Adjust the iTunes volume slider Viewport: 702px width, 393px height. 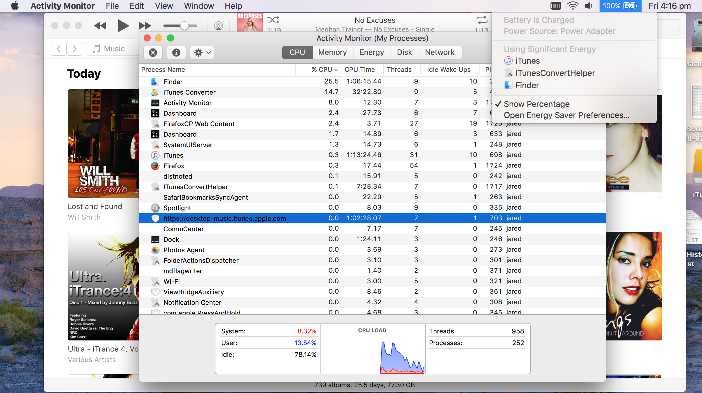[180, 26]
